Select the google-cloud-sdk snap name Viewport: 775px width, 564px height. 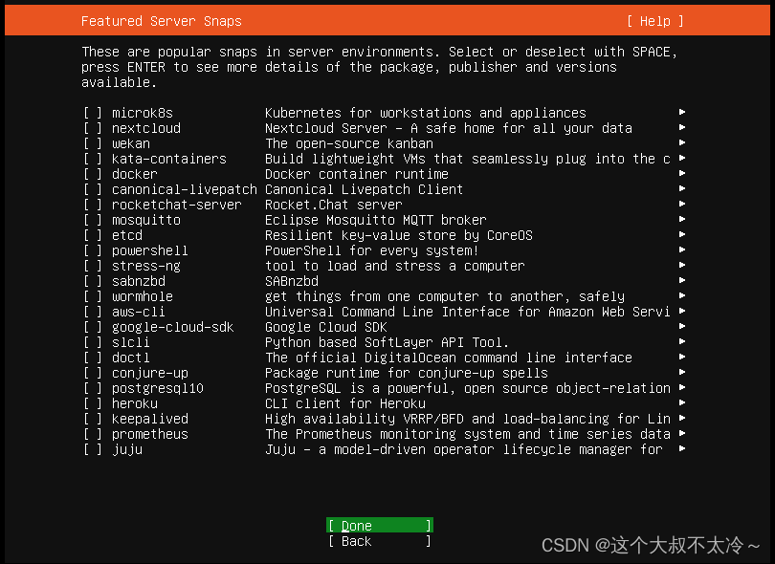172,328
